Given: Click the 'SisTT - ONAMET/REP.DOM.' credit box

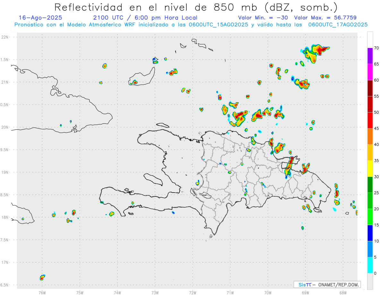Looking at the screenshot, I should pos(327,285).
